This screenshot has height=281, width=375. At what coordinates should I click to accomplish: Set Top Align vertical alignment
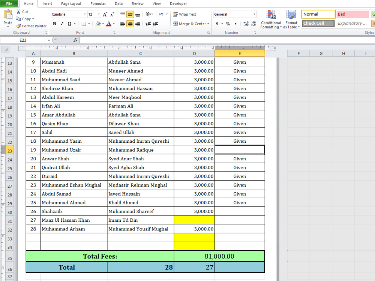tap(123, 15)
